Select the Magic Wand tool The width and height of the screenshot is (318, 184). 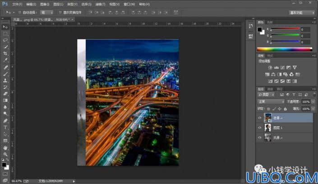point(5,47)
